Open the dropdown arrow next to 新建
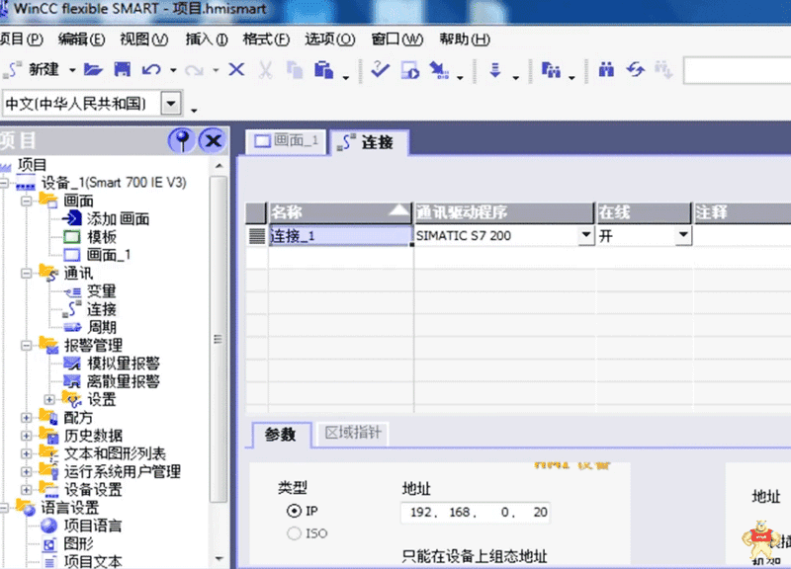The width and height of the screenshot is (791, 569). pos(72,70)
